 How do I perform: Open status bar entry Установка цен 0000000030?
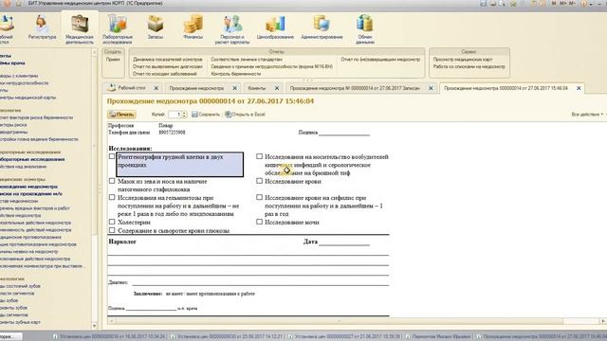point(227,336)
